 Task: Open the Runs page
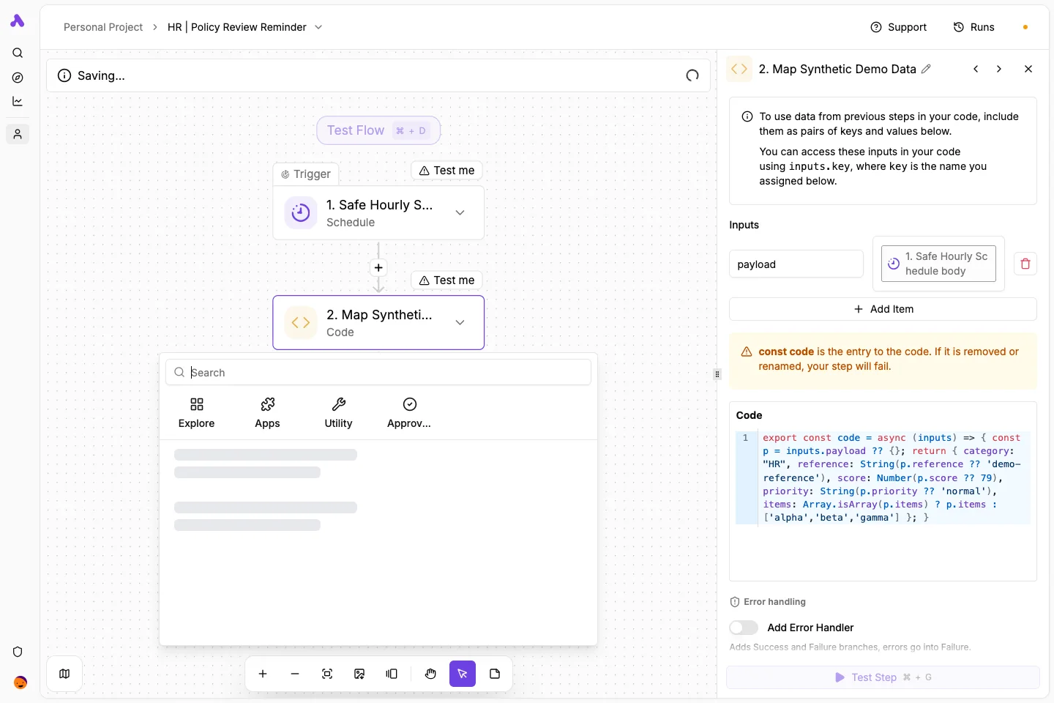tap(973, 27)
